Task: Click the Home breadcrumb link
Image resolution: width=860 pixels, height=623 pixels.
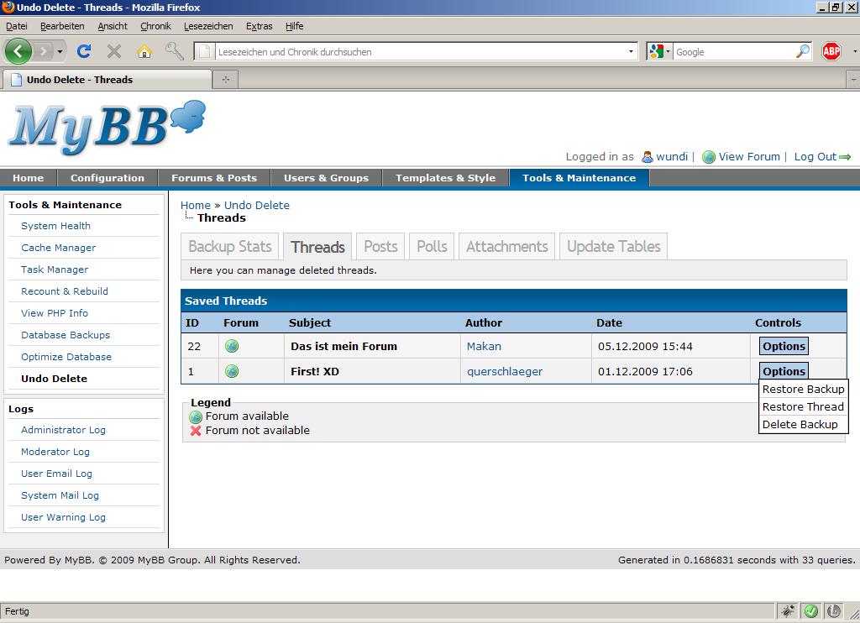Action: click(195, 205)
